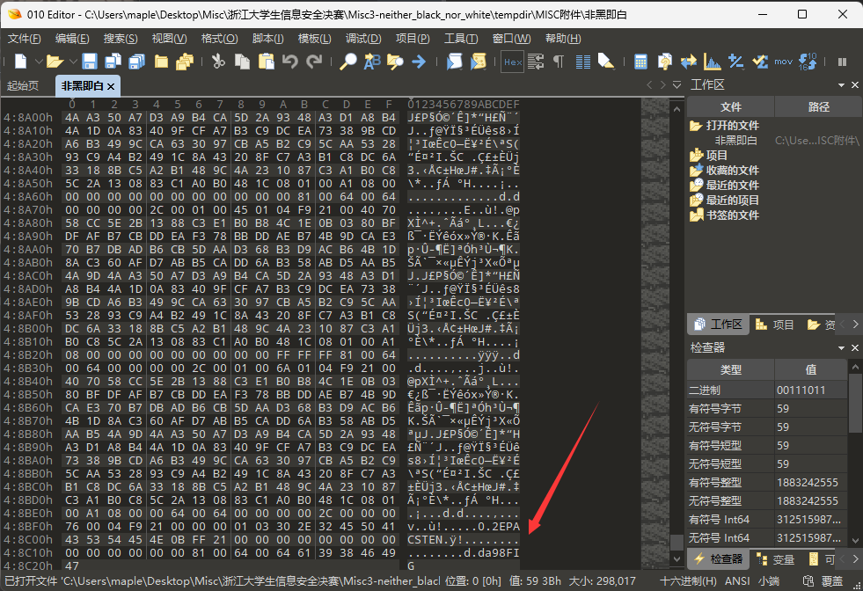The image size is (863, 591).
Task: Click the Goto arrow icon
Action: pyautogui.click(x=419, y=62)
